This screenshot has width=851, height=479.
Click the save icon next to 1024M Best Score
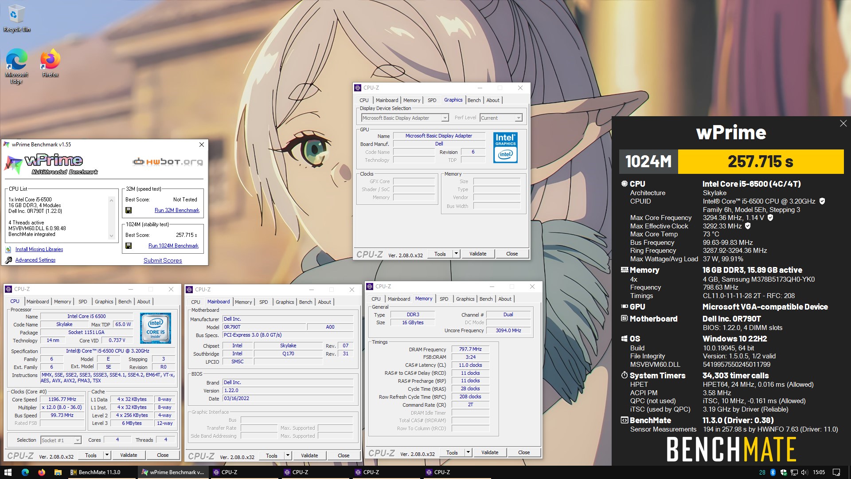point(129,246)
